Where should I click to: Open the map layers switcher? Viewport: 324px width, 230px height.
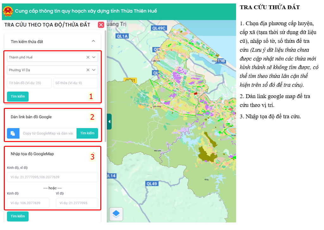pyautogui.click(x=116, y=214)
